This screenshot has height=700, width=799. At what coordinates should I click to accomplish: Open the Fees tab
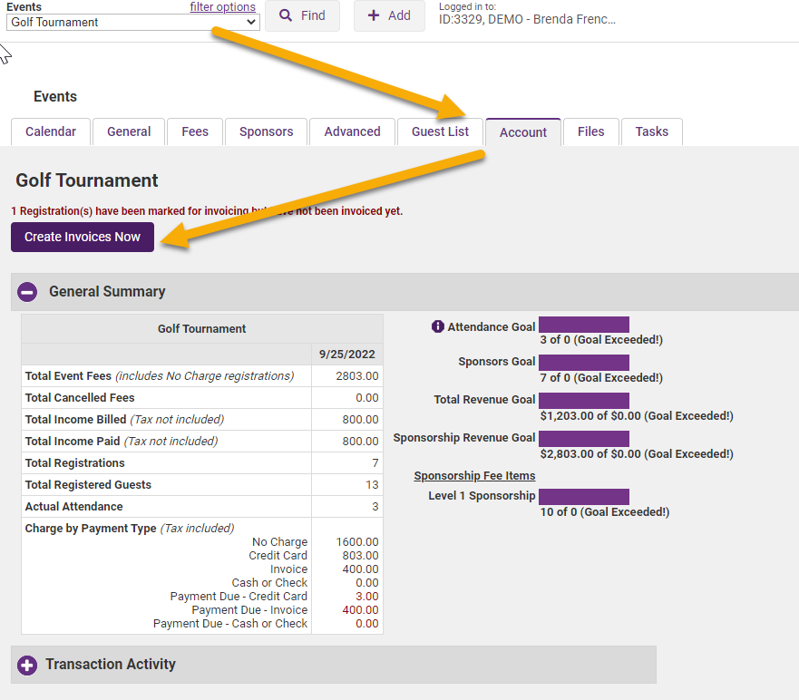click(195, 131)
